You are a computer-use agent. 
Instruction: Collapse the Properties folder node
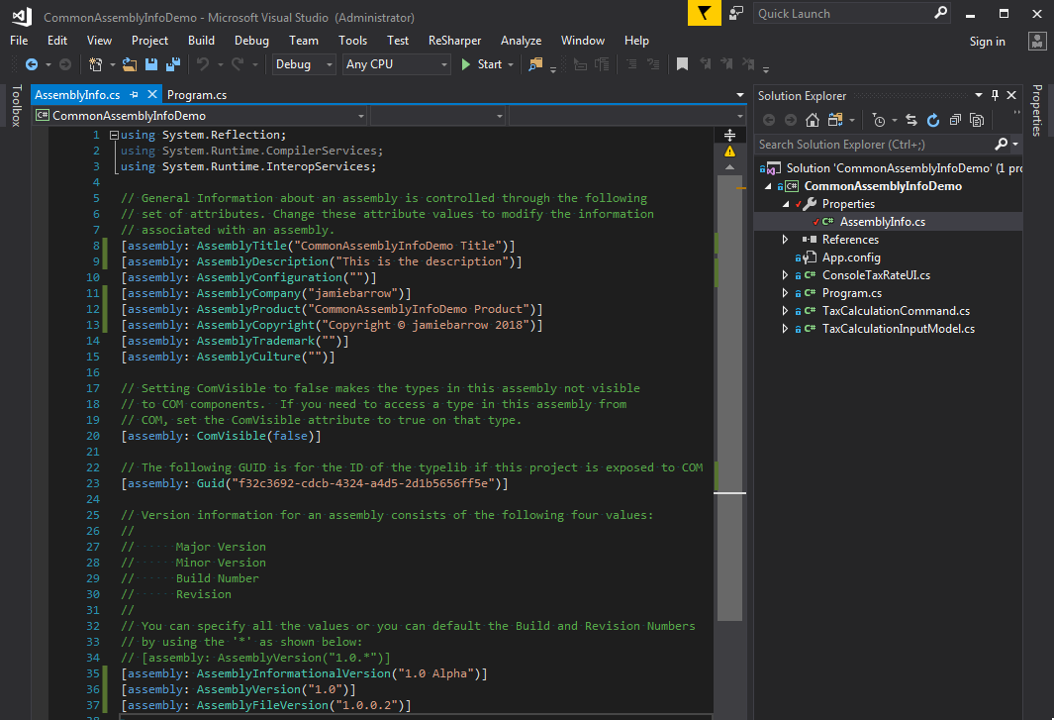pos(785,204)
